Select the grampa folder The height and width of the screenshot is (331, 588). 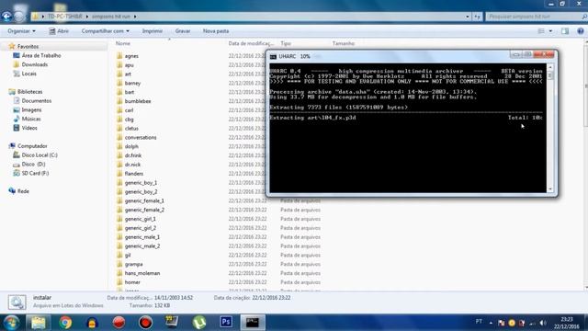pos(133,264)
